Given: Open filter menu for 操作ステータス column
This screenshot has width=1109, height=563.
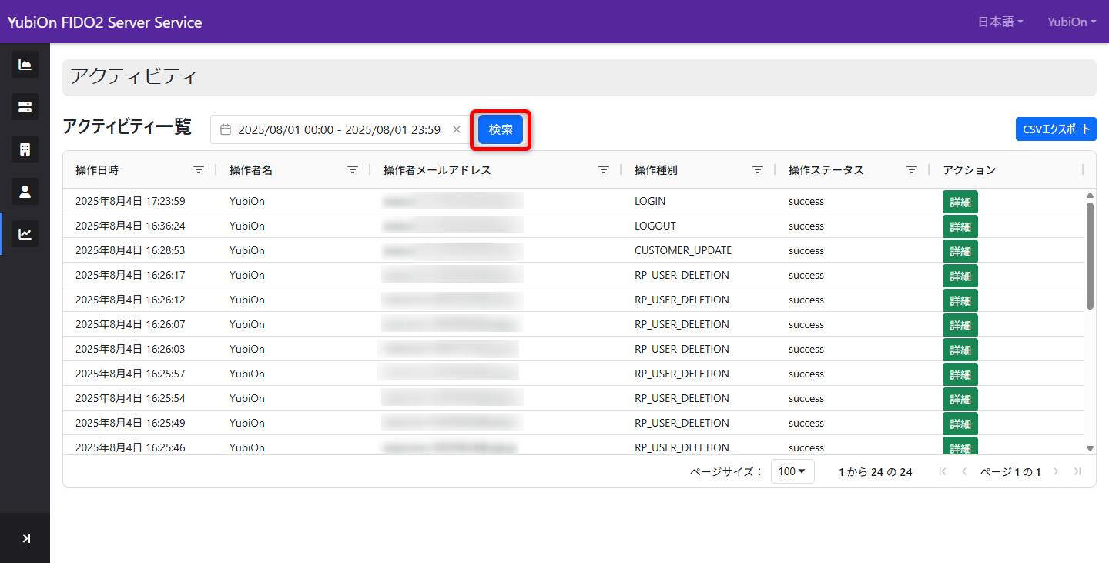Looking at the screenshot, I should 912,169.
